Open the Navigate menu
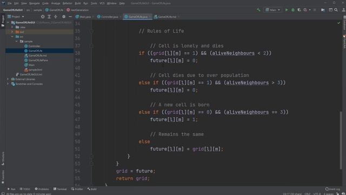The width and height of the screenshot is (346, 195). pyautogui.click(x=35, y=3)
